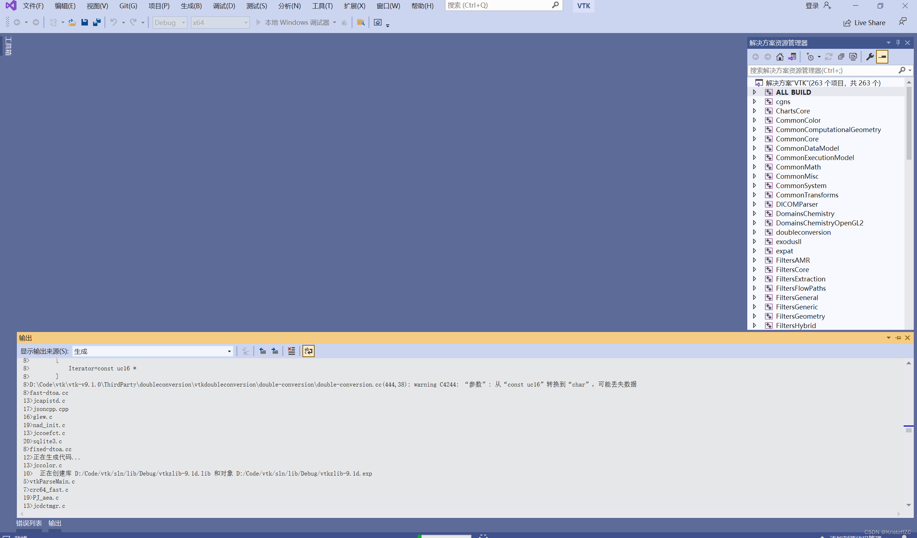Click the Open File toolbar icon

72,23
